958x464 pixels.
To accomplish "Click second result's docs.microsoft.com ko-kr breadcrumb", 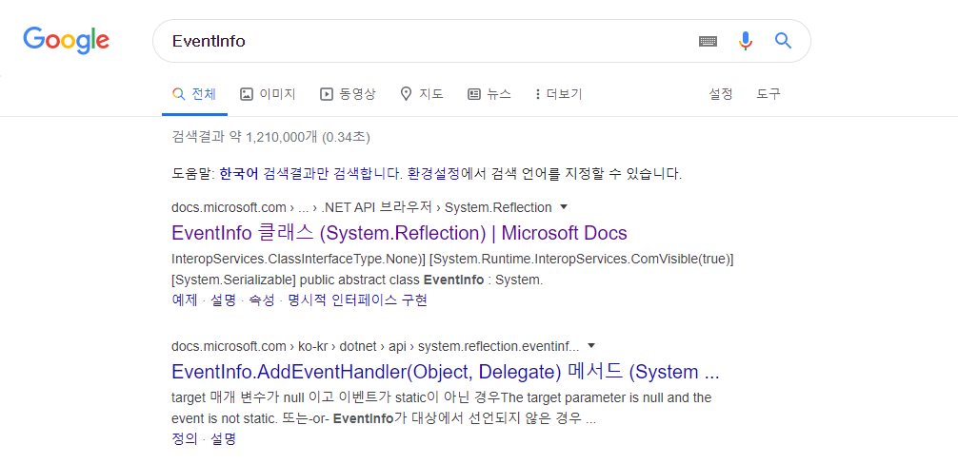I will coord(375,346).
